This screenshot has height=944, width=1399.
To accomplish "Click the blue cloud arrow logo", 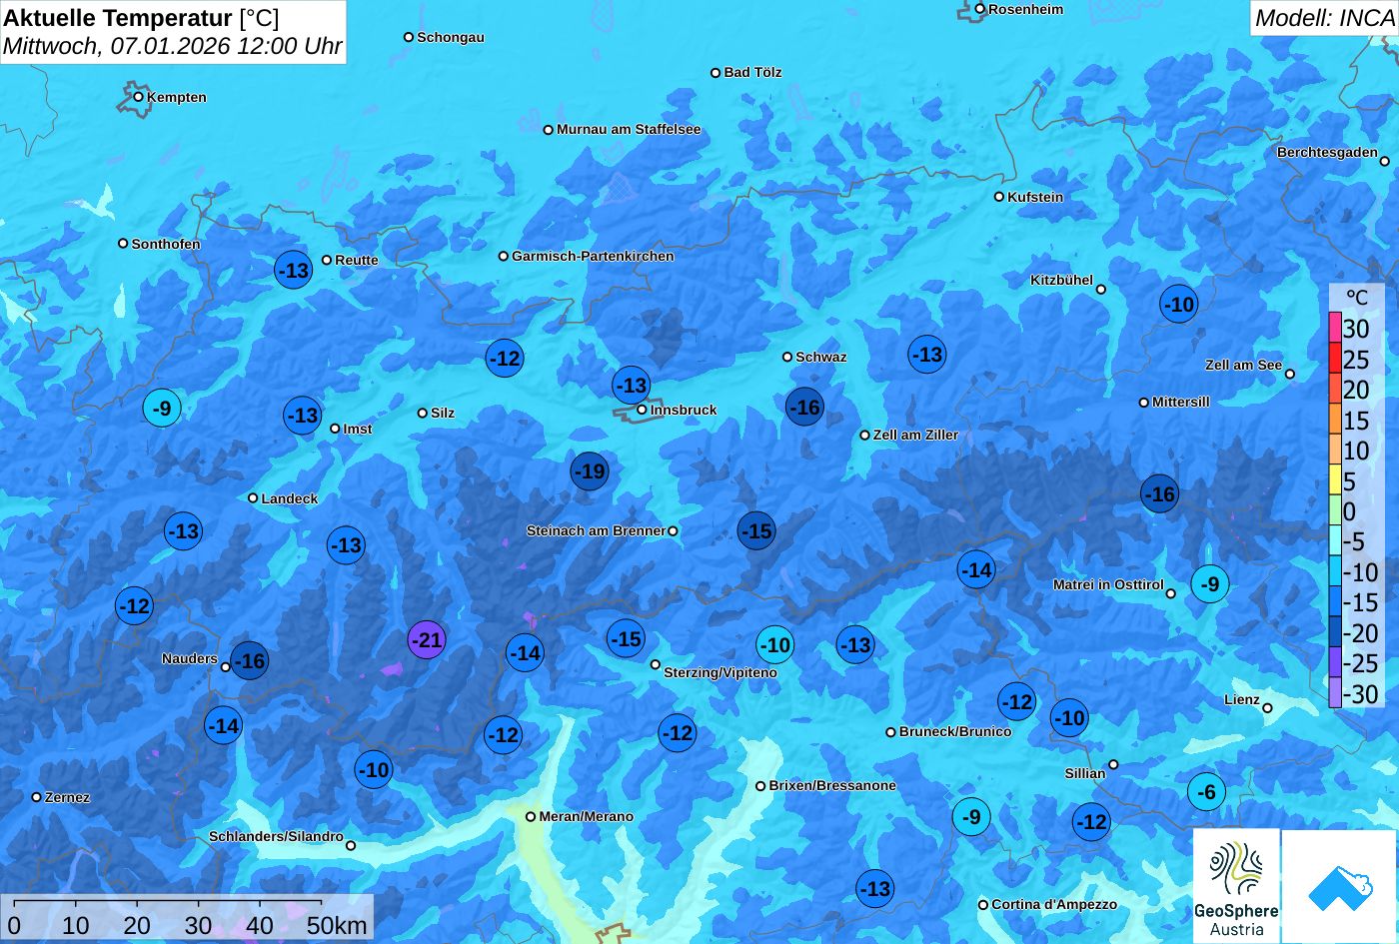I will [x=1339, y=886].
